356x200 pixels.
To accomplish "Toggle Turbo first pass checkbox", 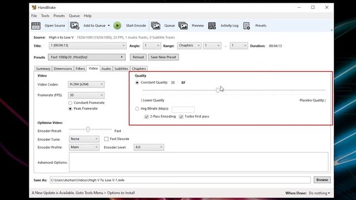I will (x=181, y=117).
